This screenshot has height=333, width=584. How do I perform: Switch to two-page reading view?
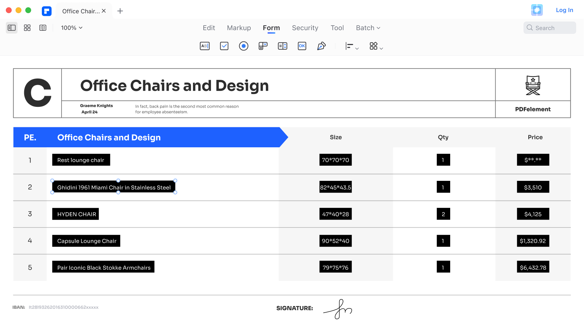click(43, 28)
